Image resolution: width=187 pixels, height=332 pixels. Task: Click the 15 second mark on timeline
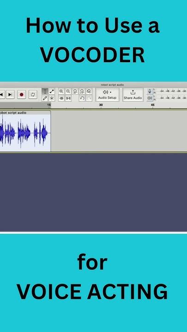[49, 105]
